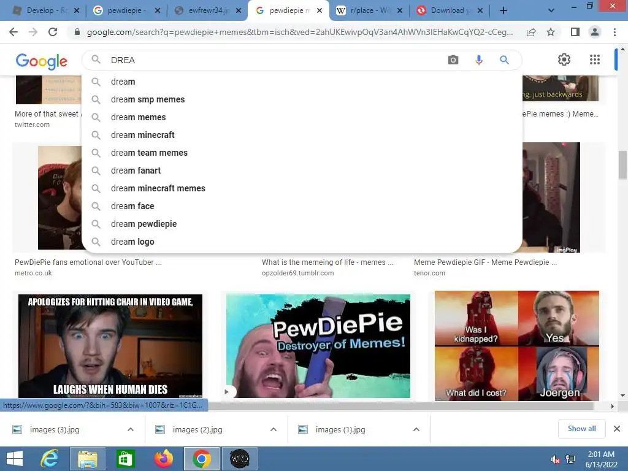Launch Internet Explorer from taskbar
This screenshot has width=628, height=471.
(x=50, y=459)
